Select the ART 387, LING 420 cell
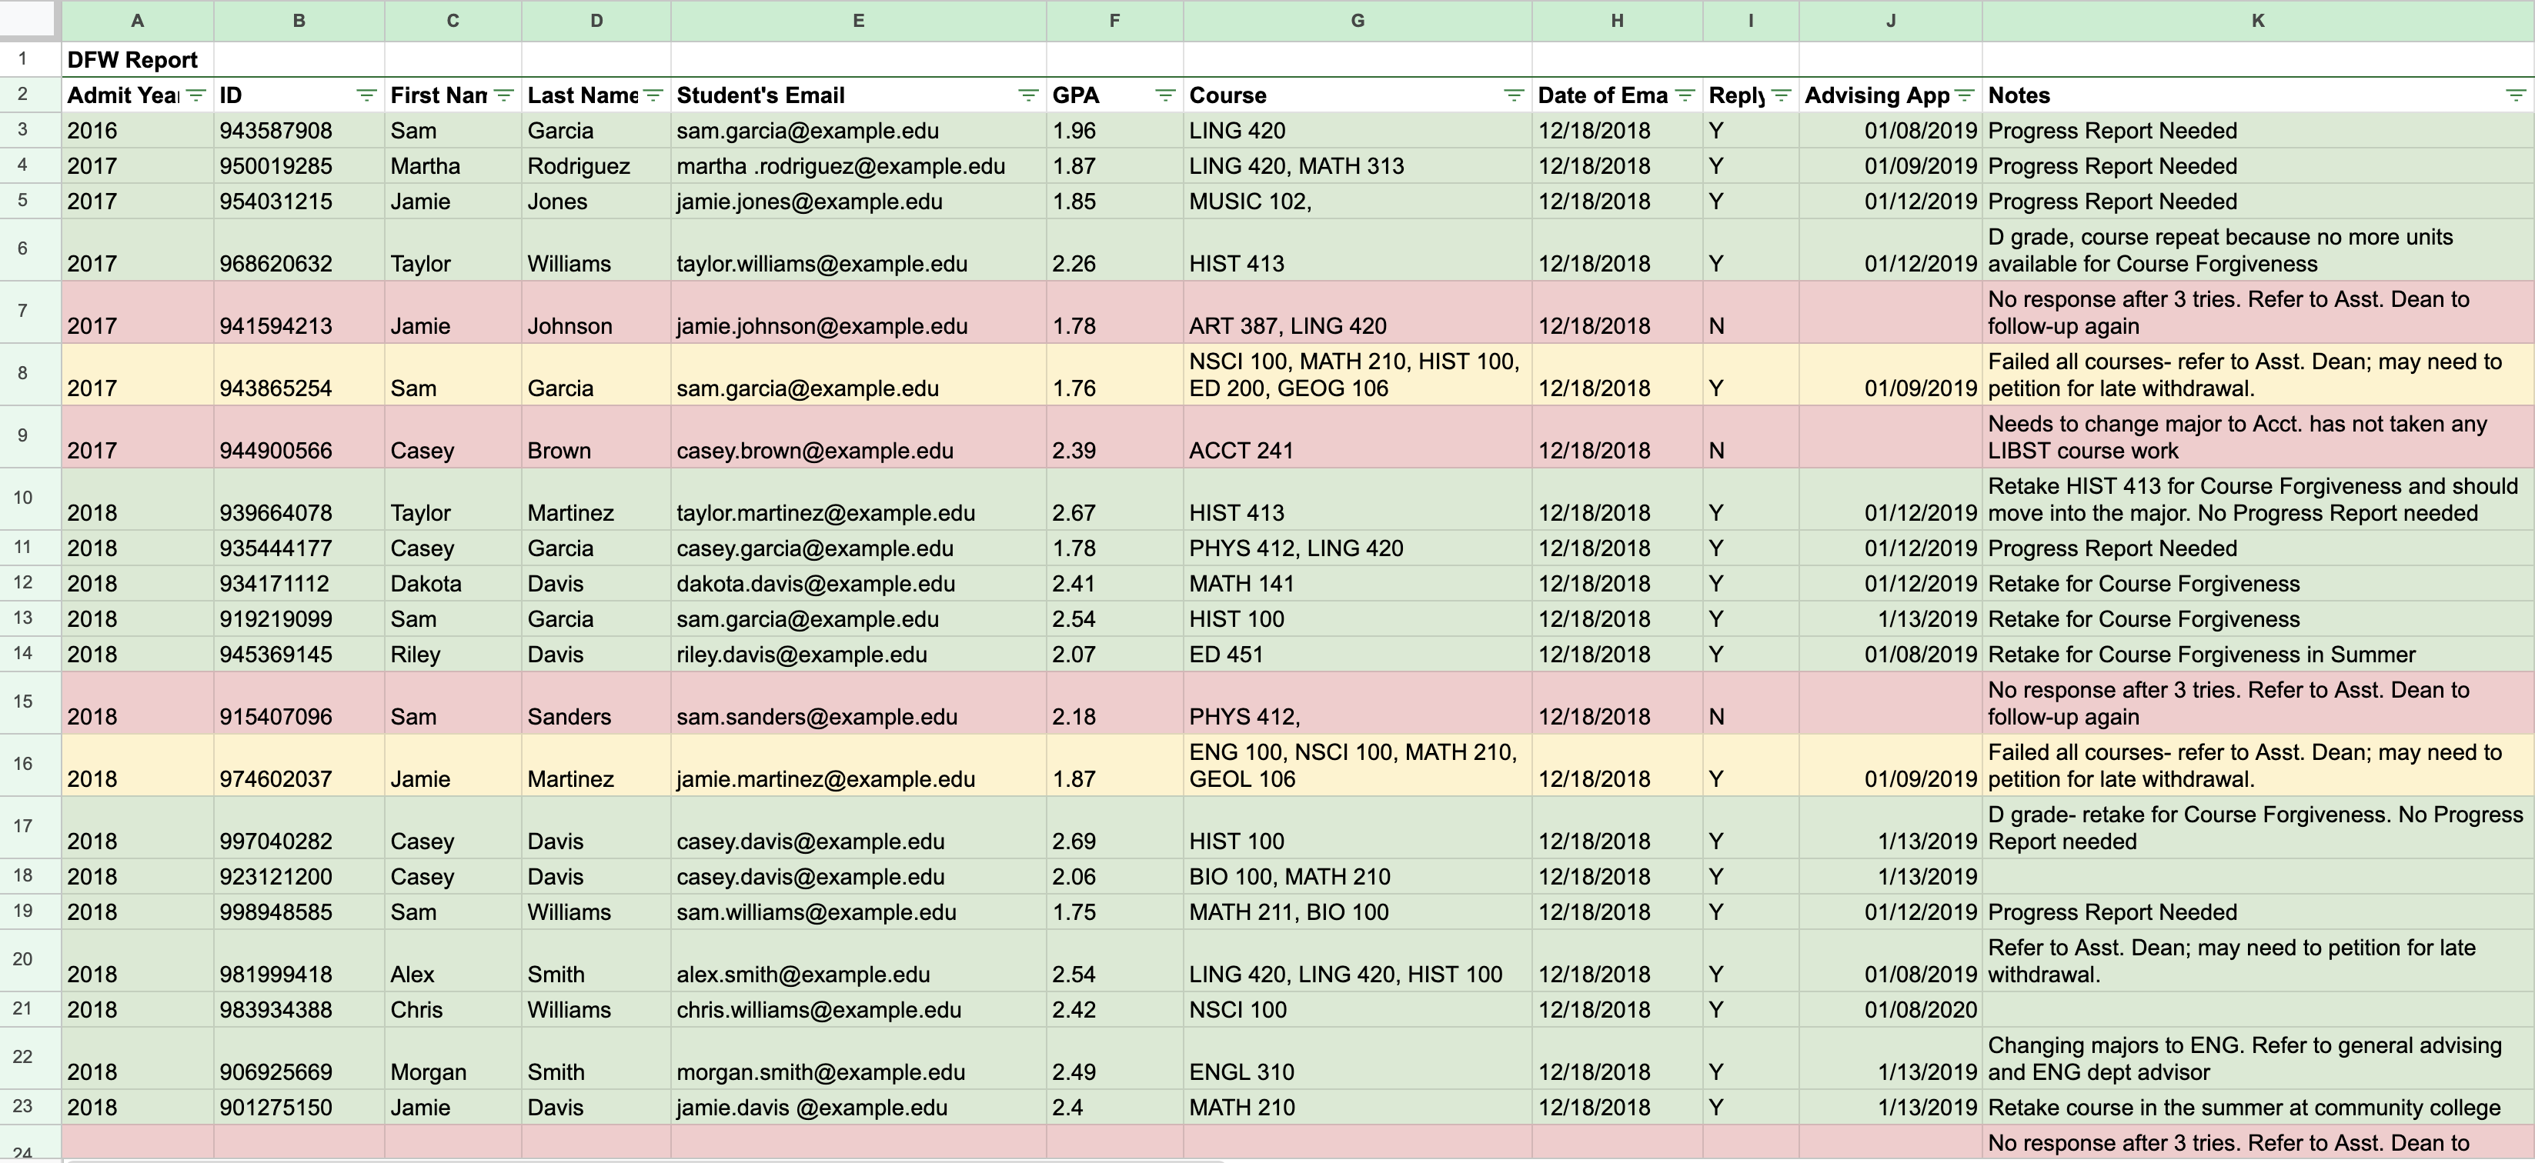The width and height of the screenshot is (2535, 1163). coord(1357,312)
